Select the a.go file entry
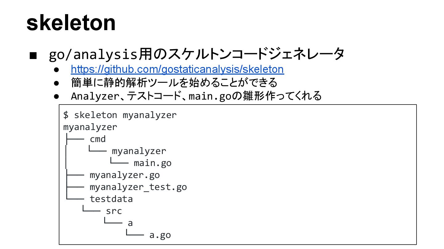The height and width of the screenshot is (249, 444). 160,235
